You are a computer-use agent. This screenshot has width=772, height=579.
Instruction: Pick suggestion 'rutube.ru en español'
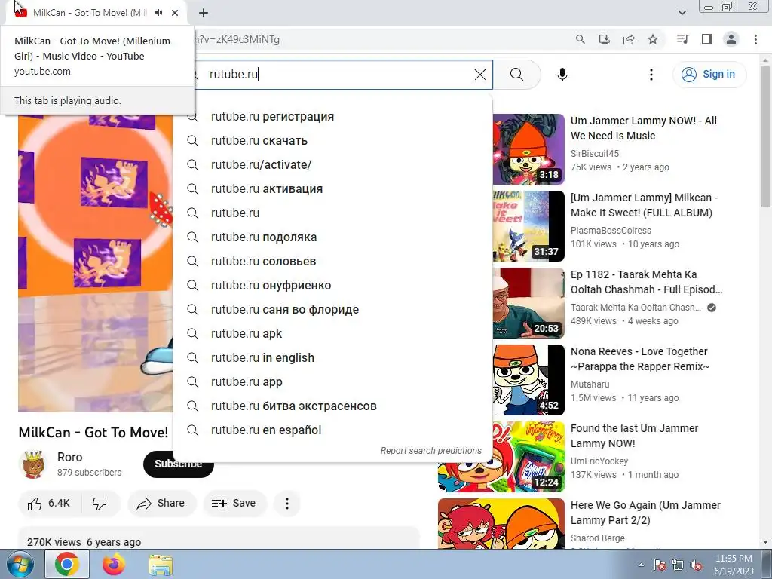(332, 430)
